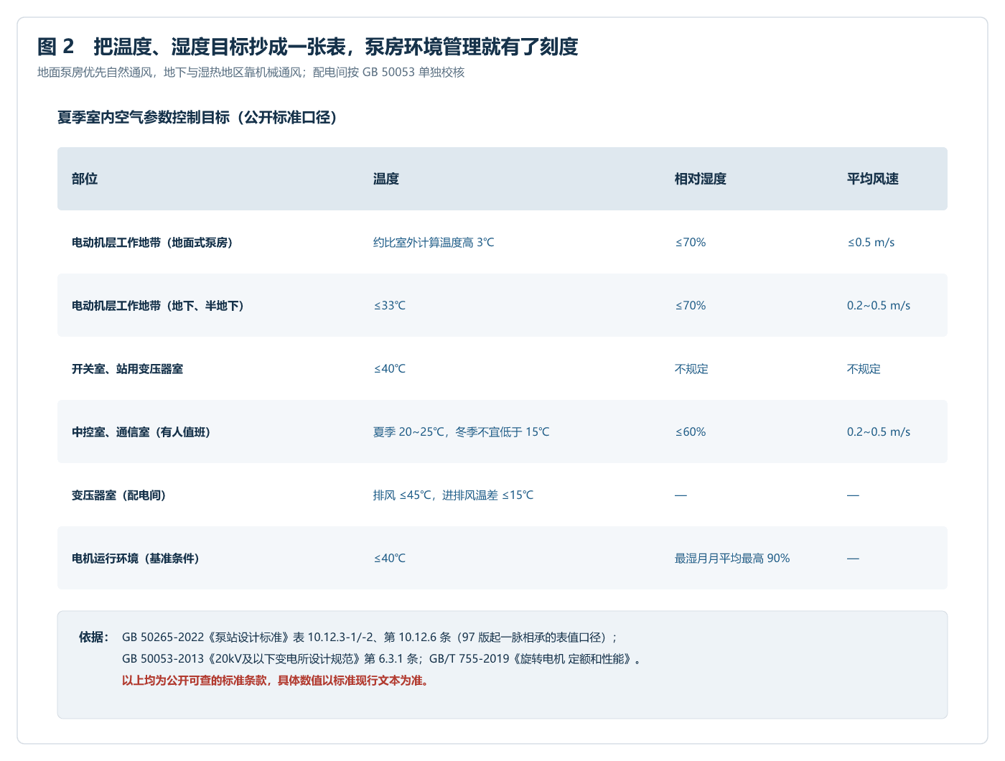1005x761 pixels.
Task: Click the GB 50265-2022《泵站设计标准》reference line
Action: [x=370, y=638]
